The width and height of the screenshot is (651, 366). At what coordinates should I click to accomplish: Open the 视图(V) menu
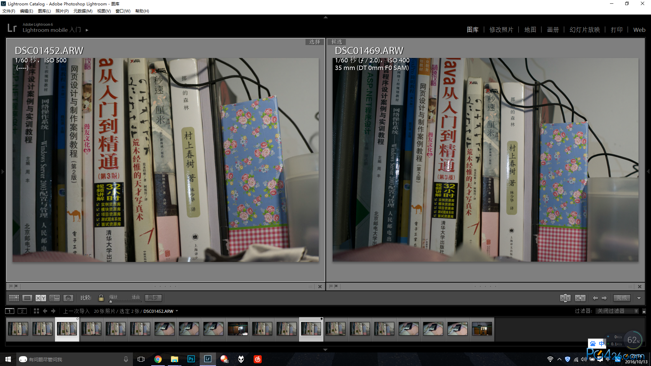point(104,11)
